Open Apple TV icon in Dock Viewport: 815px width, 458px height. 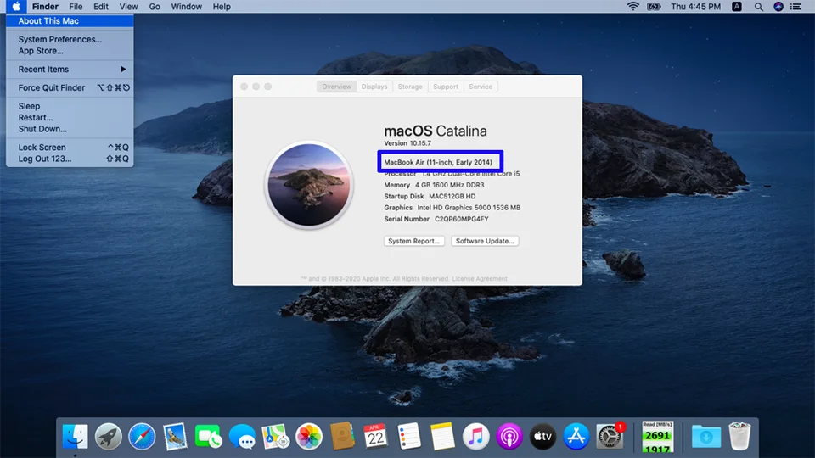542,436
